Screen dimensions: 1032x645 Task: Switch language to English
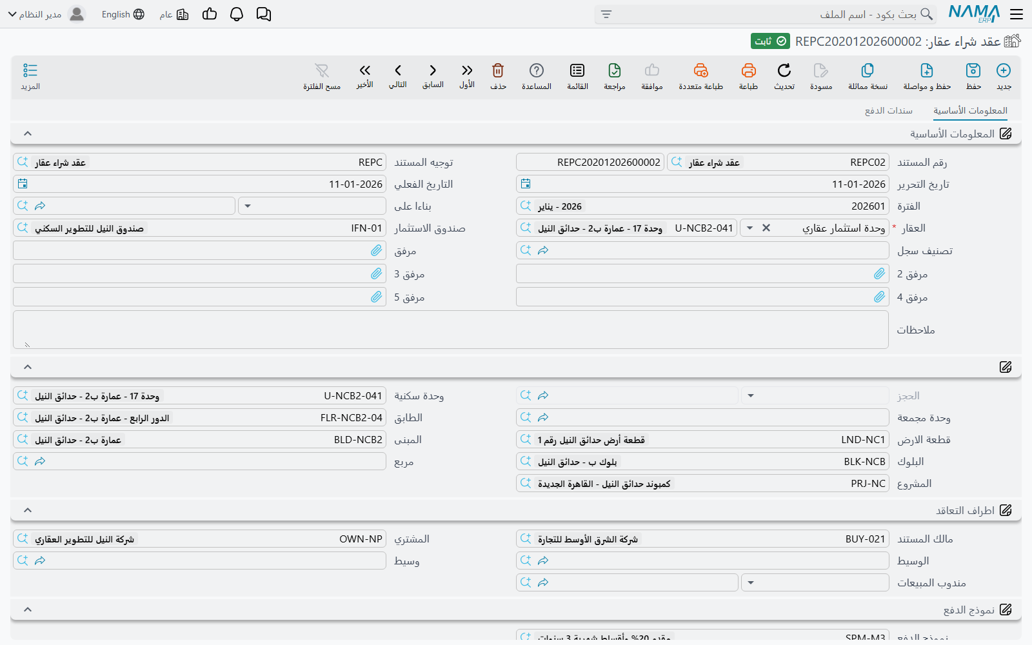click(x=123, y=14)
